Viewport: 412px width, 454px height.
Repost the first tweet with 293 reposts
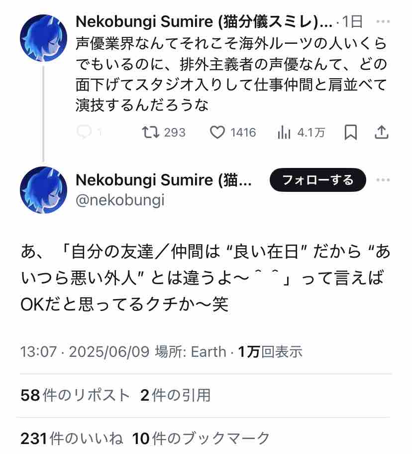[151, 132]
